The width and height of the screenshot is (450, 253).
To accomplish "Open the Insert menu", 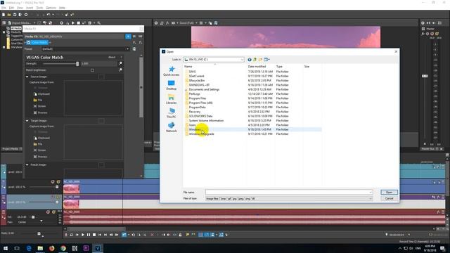I will tap(30, 8).
